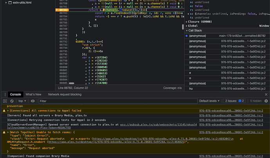This screenshot has height=158, width=270.
Task: Open the Network request blocking tab
Action: click(x=65, y=94)
